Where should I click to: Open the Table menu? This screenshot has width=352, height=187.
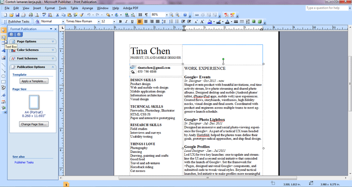(74, 8)
